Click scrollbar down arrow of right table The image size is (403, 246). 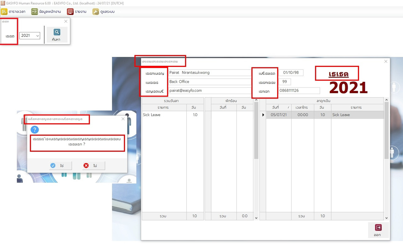click(x=386, y=218)
